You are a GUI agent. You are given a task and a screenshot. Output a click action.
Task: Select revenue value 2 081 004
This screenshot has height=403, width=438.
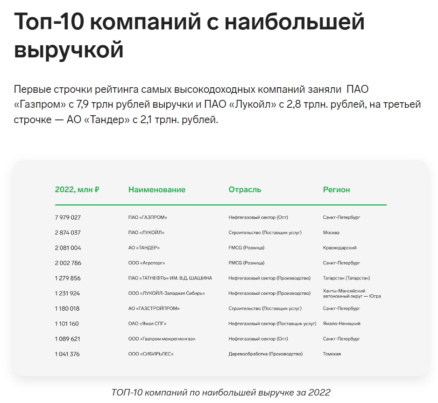tap(68, 248)
